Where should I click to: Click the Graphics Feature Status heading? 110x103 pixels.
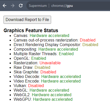pos(31,30)
